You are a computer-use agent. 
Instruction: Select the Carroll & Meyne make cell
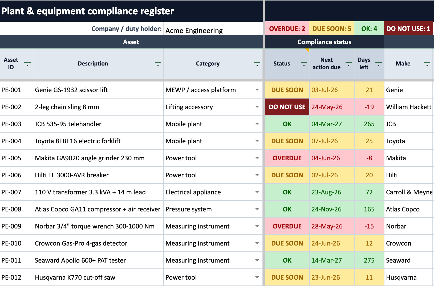pyautogui.click(x=408, y=192)
